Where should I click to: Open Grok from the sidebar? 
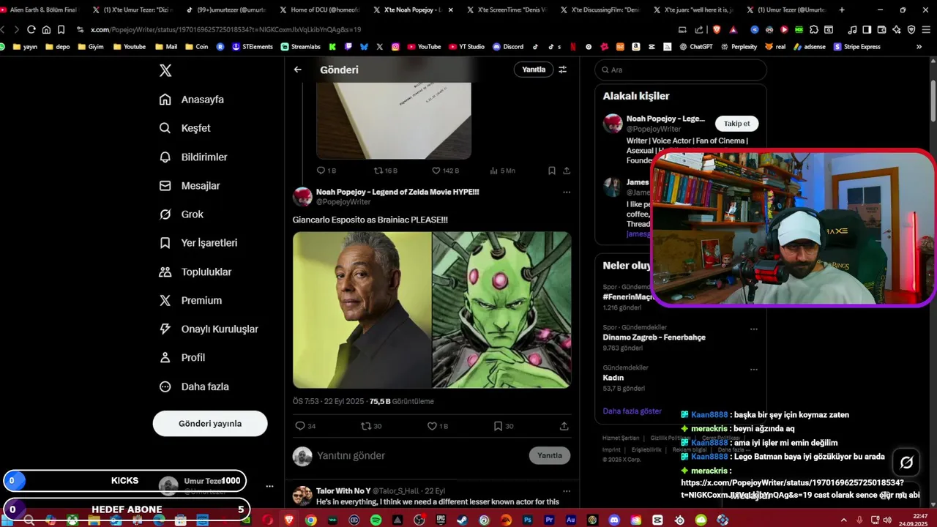[182, 214]
